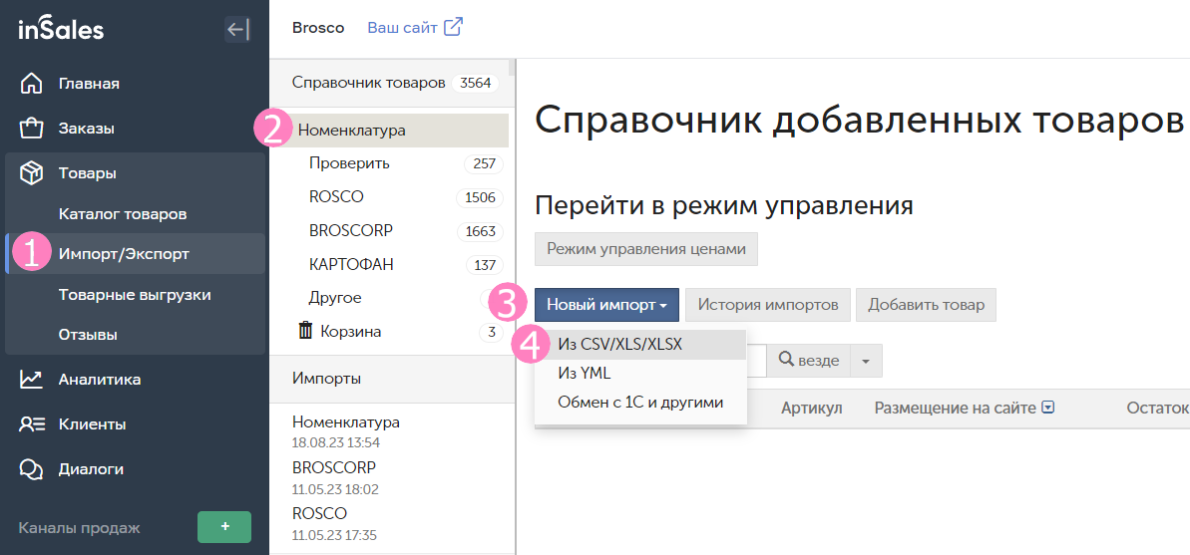Select Импорт/Экспорт in the sidebar

[135, 253]
